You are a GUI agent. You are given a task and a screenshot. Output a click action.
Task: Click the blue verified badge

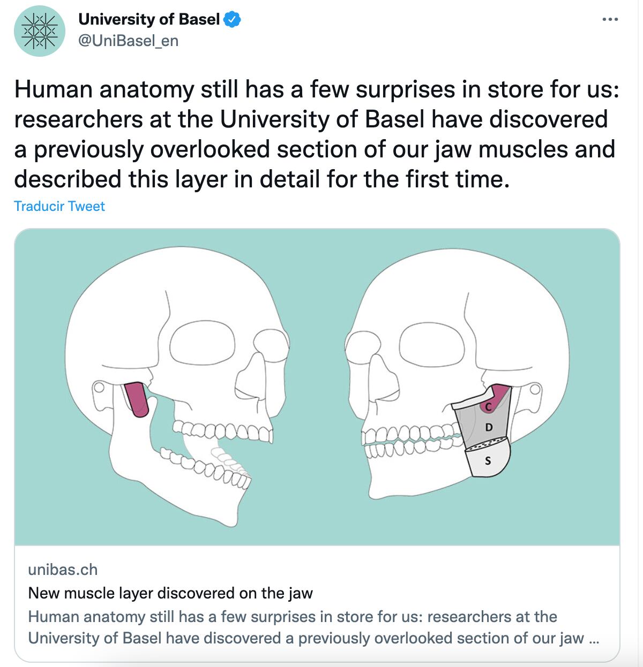click(x=232, y=20)
